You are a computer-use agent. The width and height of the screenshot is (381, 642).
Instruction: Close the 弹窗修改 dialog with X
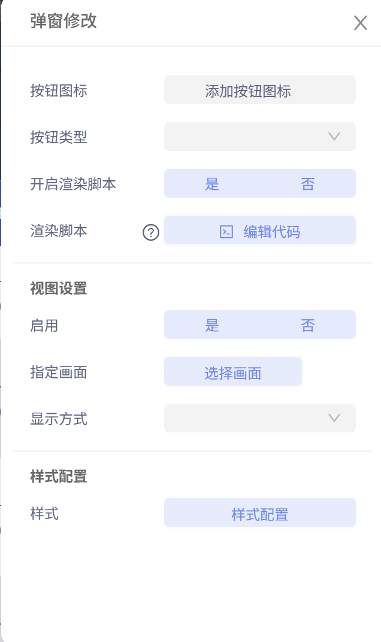(x=360, y=23)
